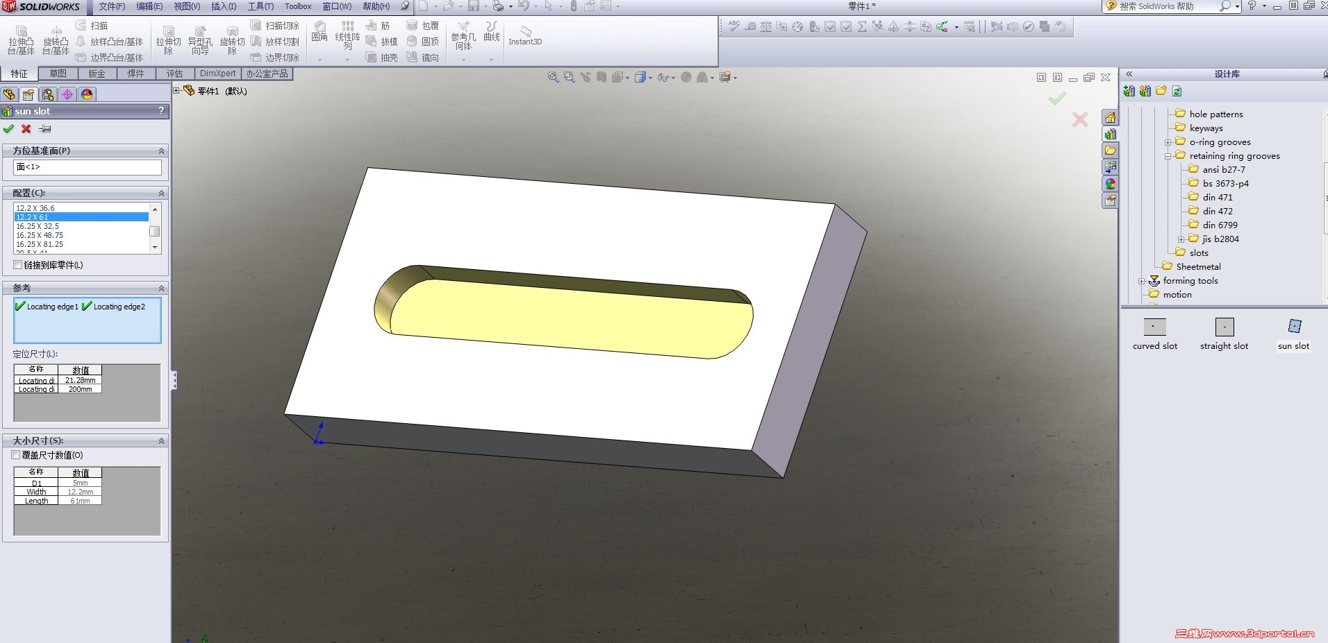Select the Mirror tool (镜向)

pyautogui.click(x=422, y=58)
